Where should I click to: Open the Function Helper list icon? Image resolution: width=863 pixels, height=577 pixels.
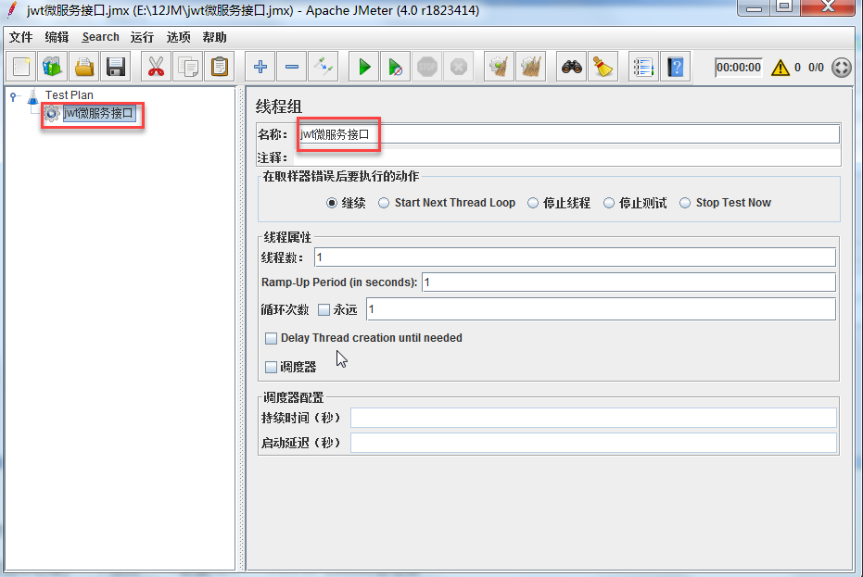(x=643, y=67)
